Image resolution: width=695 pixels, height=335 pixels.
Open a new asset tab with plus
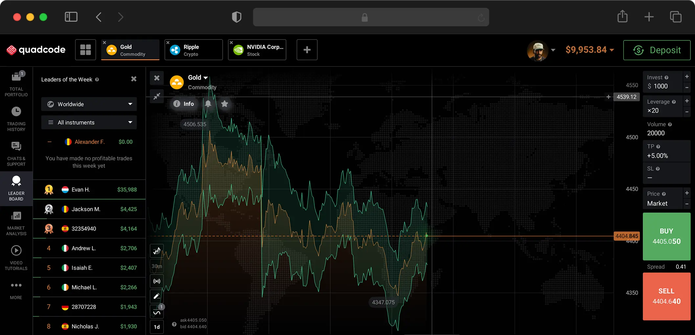click(x=307, y=50)
